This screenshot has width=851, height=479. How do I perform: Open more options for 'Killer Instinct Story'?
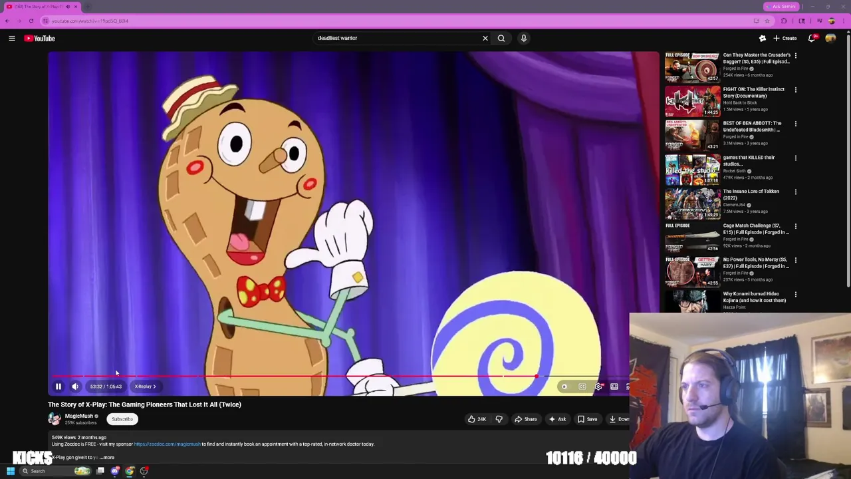[796, 90]
